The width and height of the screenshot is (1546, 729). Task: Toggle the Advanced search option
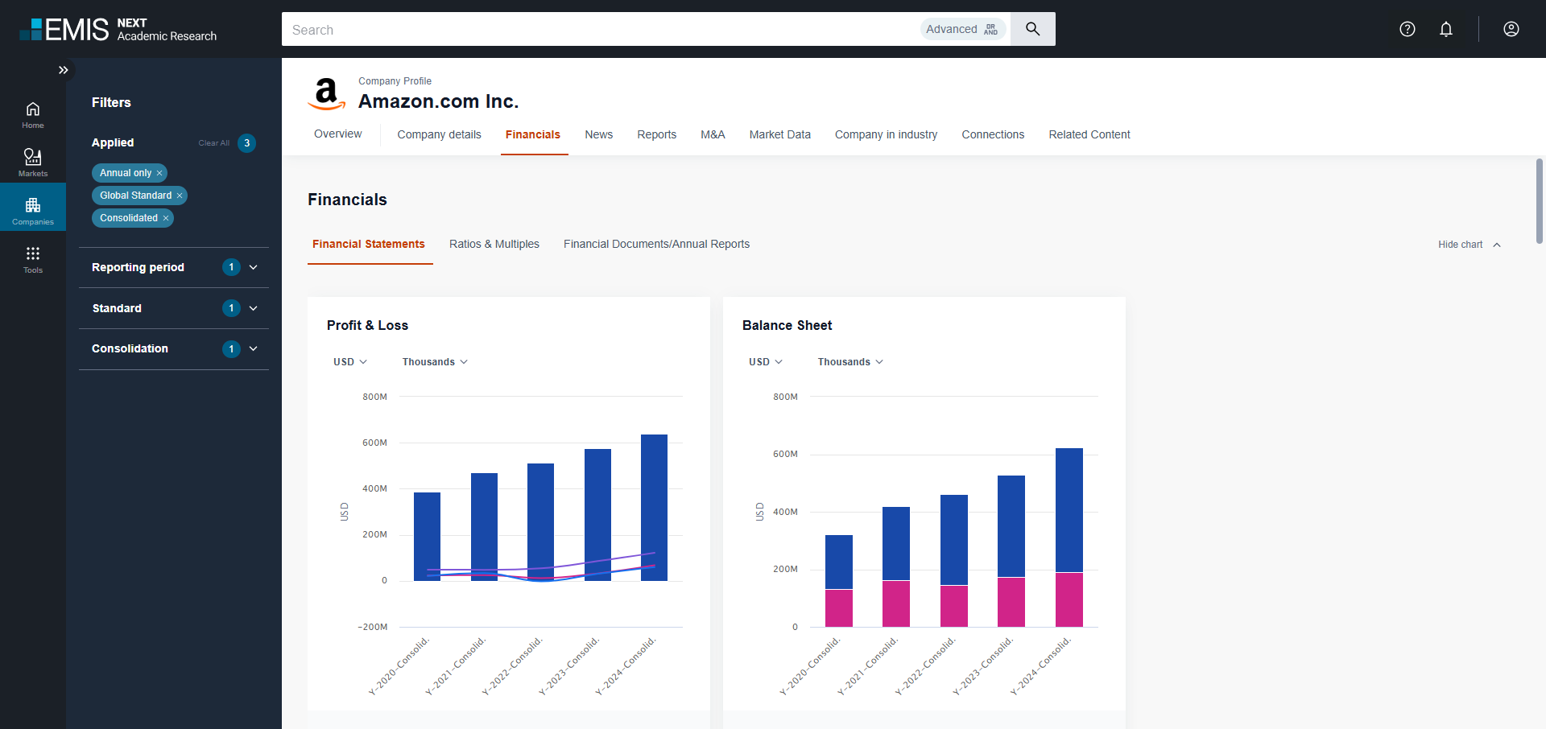[x=962, y=29]
